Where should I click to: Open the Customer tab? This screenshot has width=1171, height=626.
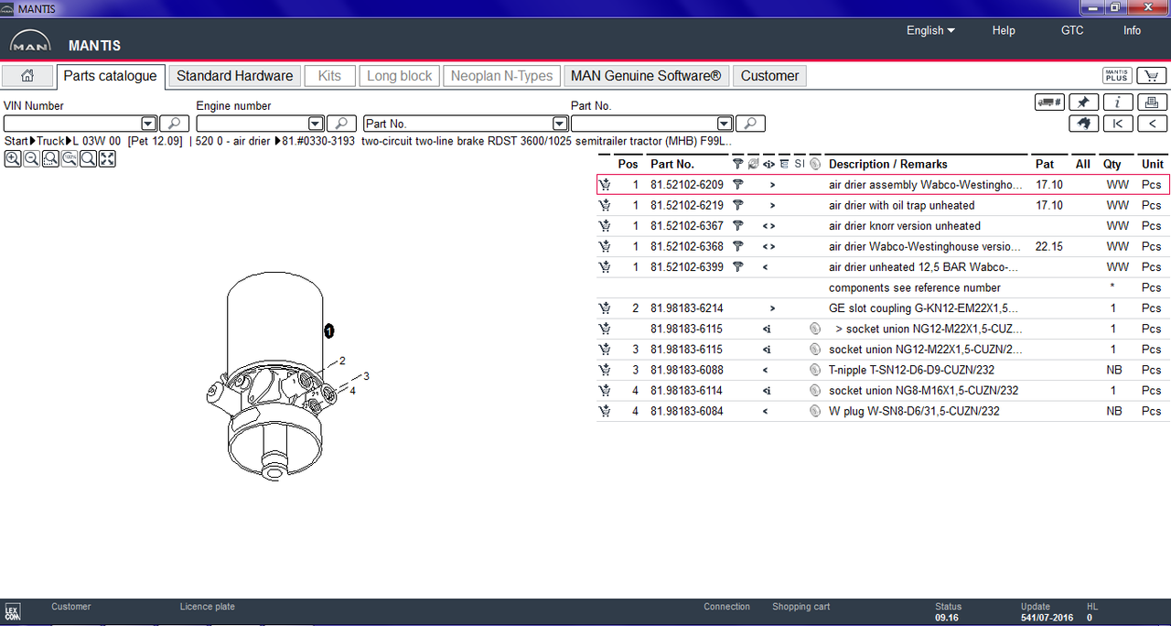click(x=769, y=76)
